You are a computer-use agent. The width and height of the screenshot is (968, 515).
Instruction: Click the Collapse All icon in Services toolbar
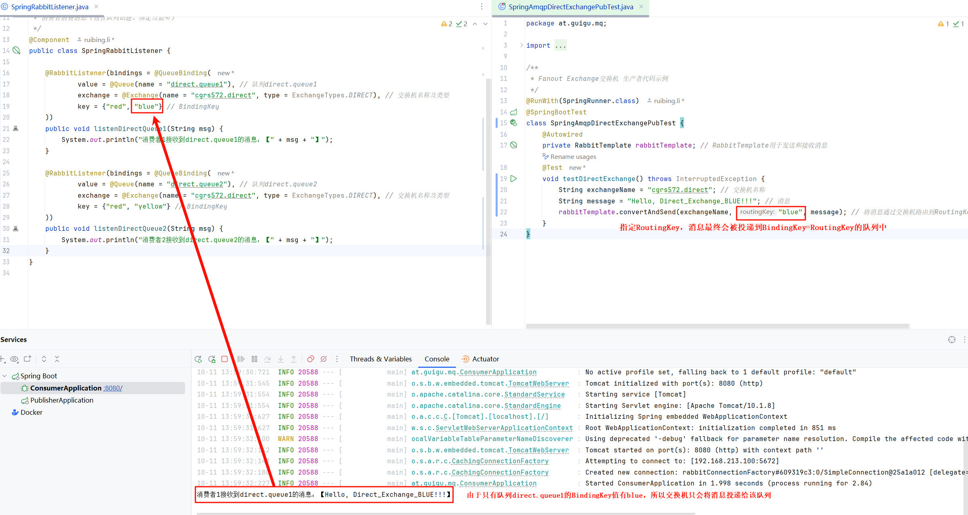click(x=57, y=359)
